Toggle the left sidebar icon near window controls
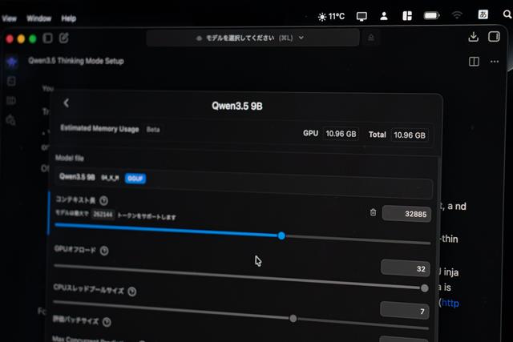513x342 pixels. click(x=48, y=38)
